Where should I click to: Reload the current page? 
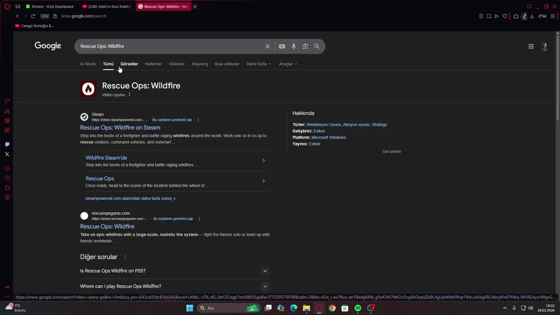(x=33, y=16)
